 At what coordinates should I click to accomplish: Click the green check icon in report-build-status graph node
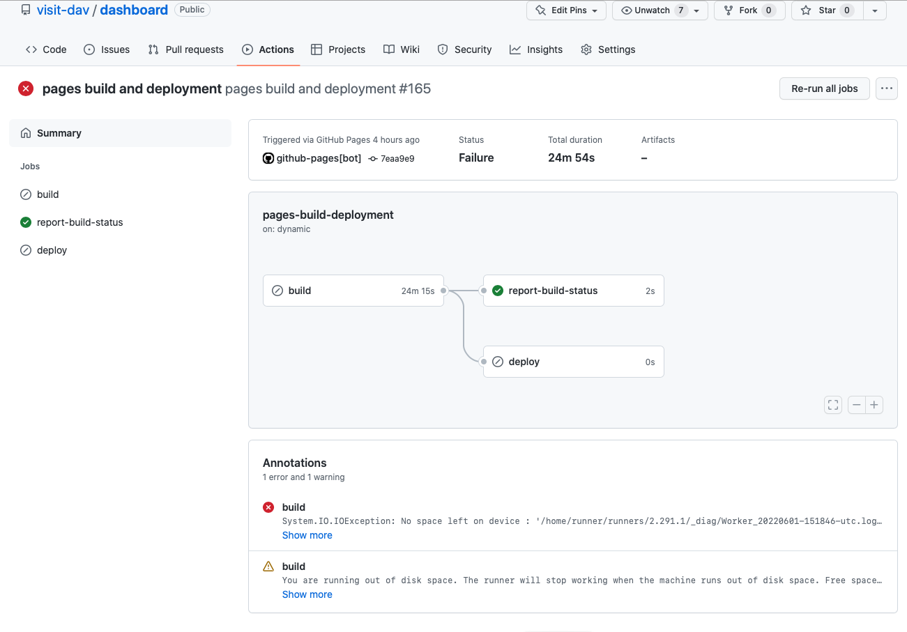click(x=498, y=291)
